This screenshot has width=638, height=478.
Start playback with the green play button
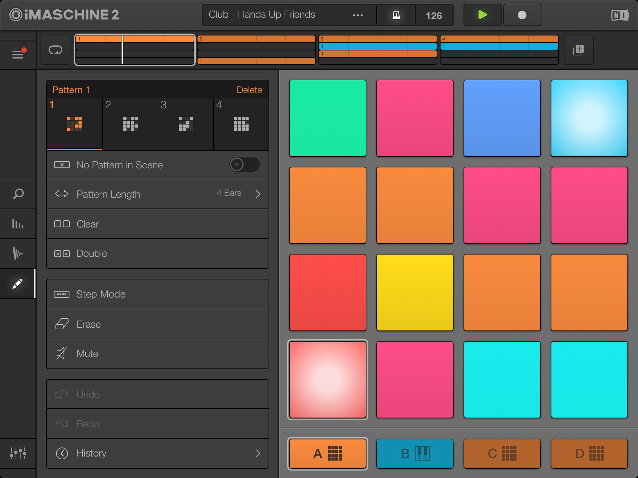pos(482,15)
